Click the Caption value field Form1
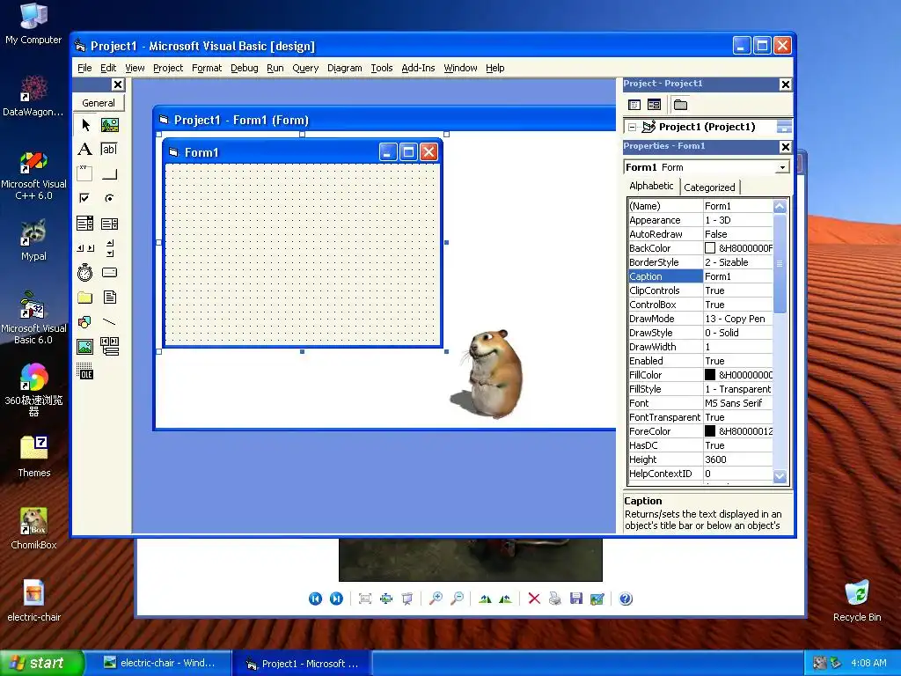 point(738,276)
